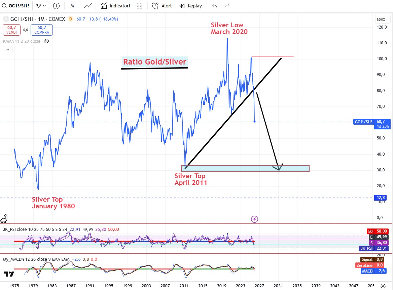Click the E 49,99 scale label
The height and width of the screenshot is (290, 393).
[x=379, y=237]
